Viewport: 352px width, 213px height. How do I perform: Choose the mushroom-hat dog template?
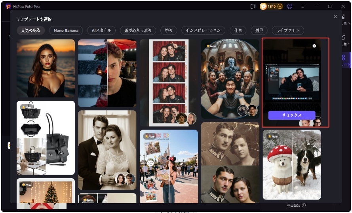(x=292, y=164)
